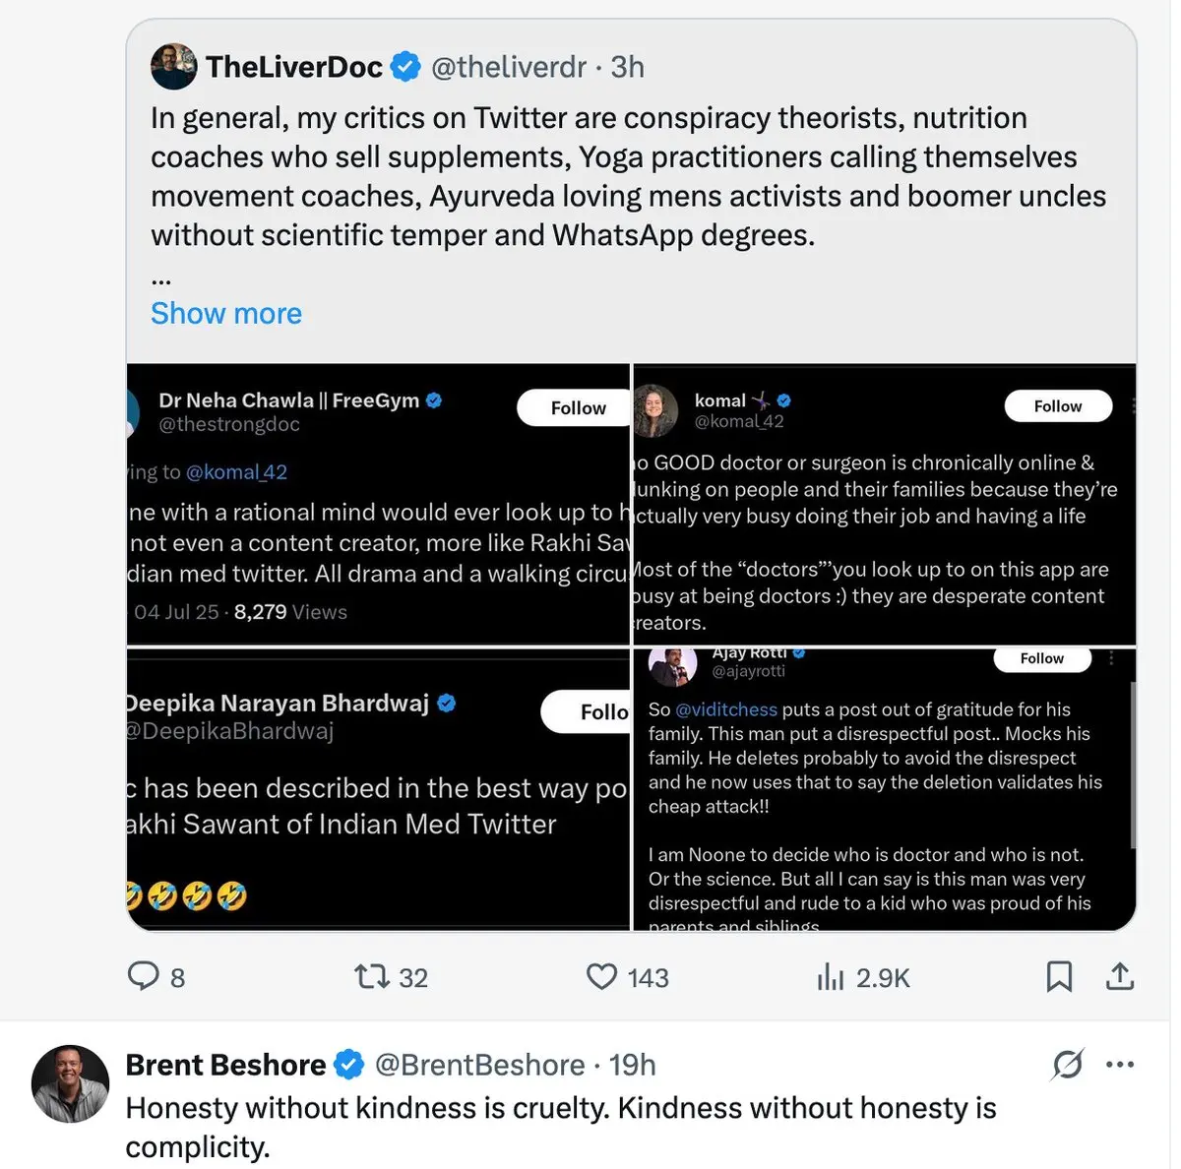This screenshot has height=1169, width=1181.
Task: Expand tweet text with Show more
Action: [226, 313]
